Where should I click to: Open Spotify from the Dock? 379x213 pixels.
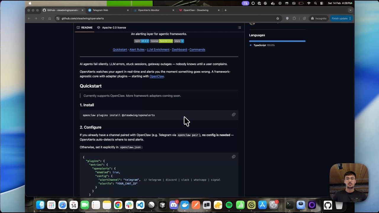229,205
